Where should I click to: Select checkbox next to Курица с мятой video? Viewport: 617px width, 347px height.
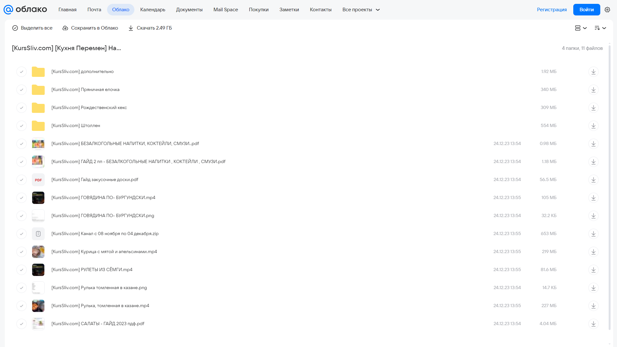22,252
